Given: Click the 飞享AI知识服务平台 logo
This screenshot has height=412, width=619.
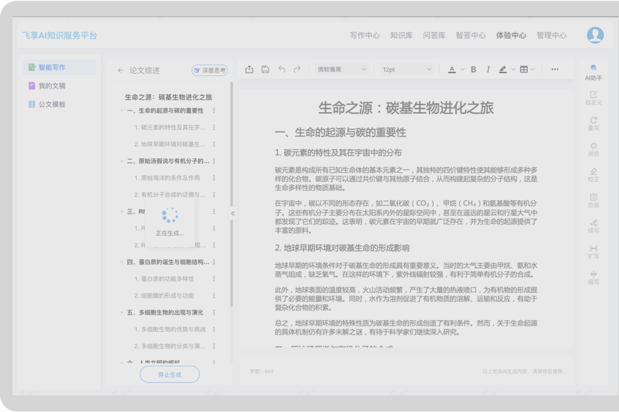Looking at the screenshot, I should (x=59, y=35).
